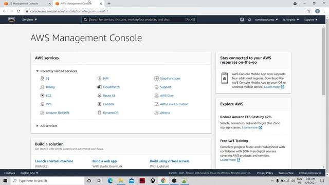Viewport: 329px width, 185px height.
Task: Click Learn more under mobile app
Action: [x=274, y=87]
